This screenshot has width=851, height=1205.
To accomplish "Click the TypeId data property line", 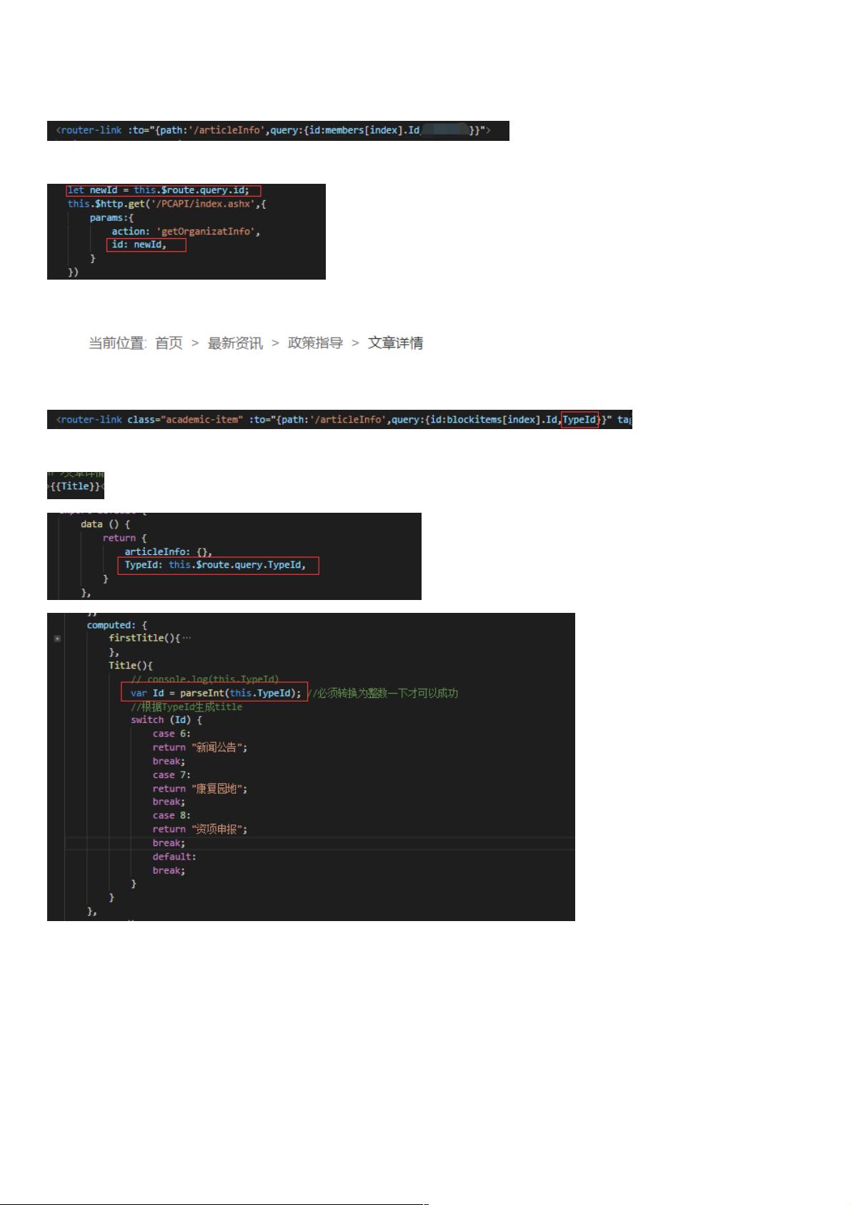I will click(217, 566).
